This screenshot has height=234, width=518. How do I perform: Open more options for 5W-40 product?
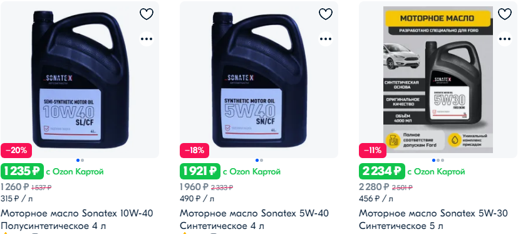(x=326, y=39)
